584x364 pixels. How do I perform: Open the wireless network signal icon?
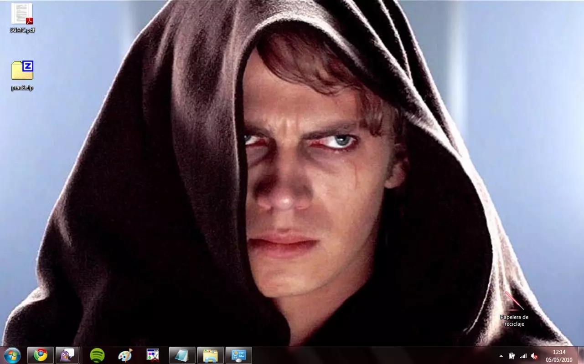pyautogui.click(x=523, y=356)
